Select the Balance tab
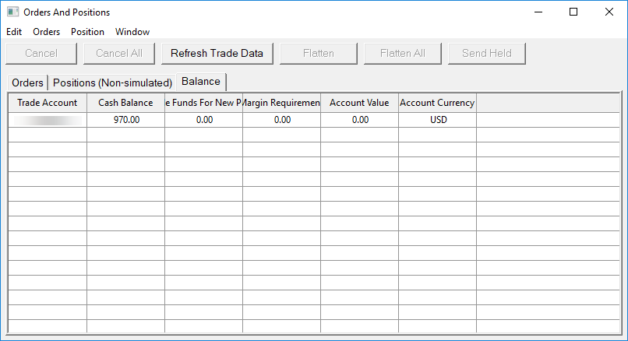The height and width of the screenshot is (341, 628). click(201, 82)
